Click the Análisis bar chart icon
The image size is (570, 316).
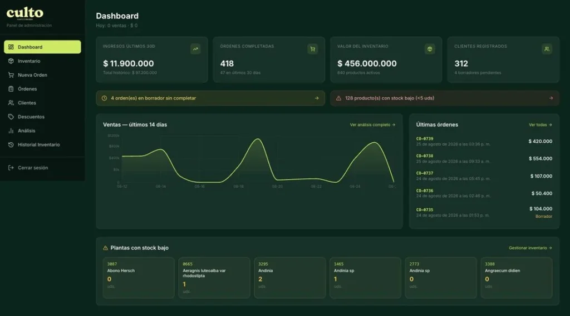tap(11, 131)
